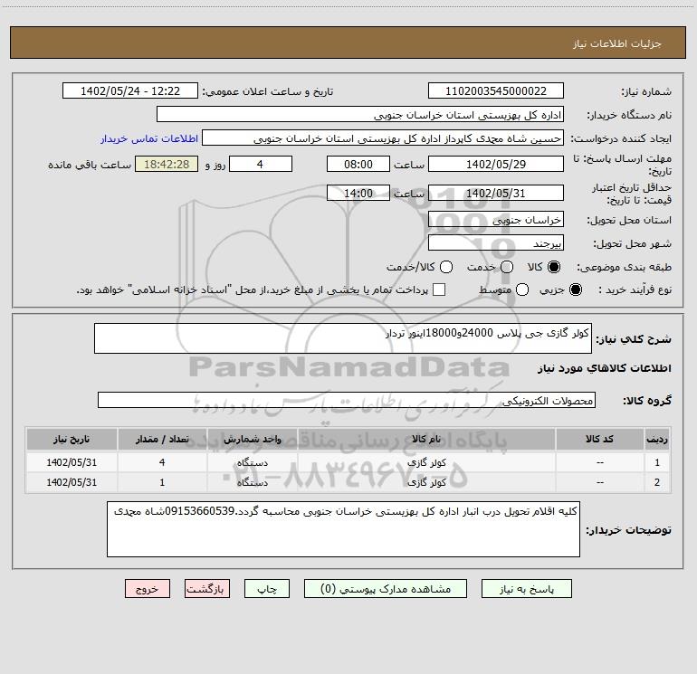697x674 pixels.
Task: Click the جزئیات اطلاعات نیاز page header
Action: click(x=617, y=43)
